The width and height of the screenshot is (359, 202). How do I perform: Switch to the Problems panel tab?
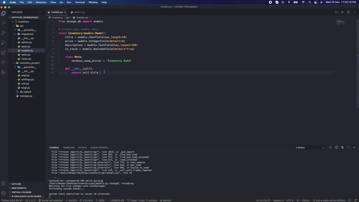(x=68, y=148)
